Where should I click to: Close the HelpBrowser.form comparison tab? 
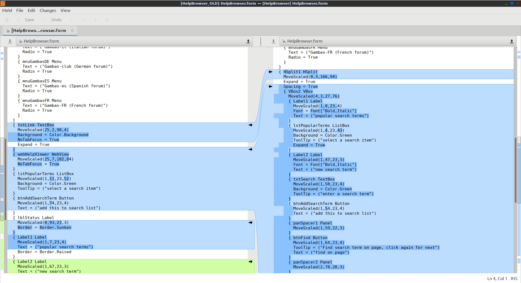click(x=72, y=31)
